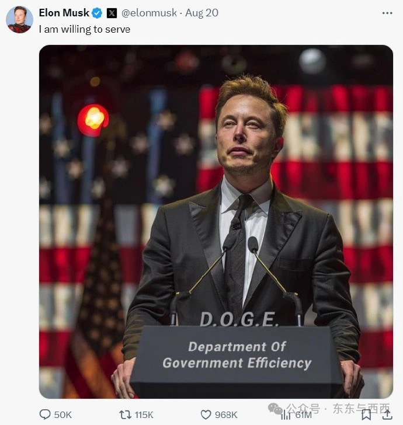Viewport: 403px width, 425px height.
Task: Click the reply speech bubble icon
Action: (x=45, y=414)
